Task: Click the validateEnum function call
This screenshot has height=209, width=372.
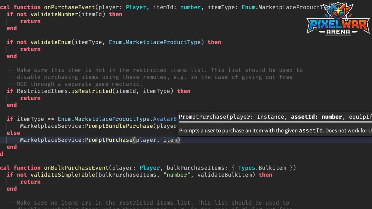Action: (x=51, y=42)
